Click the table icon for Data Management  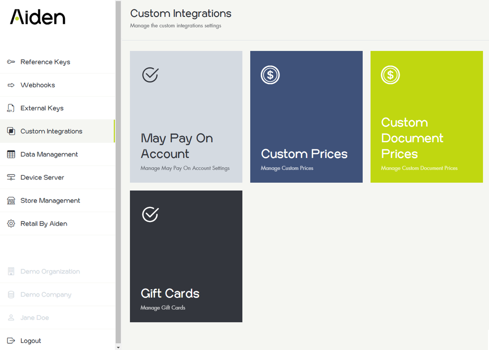pyautogui.click(x=11, y=154)
